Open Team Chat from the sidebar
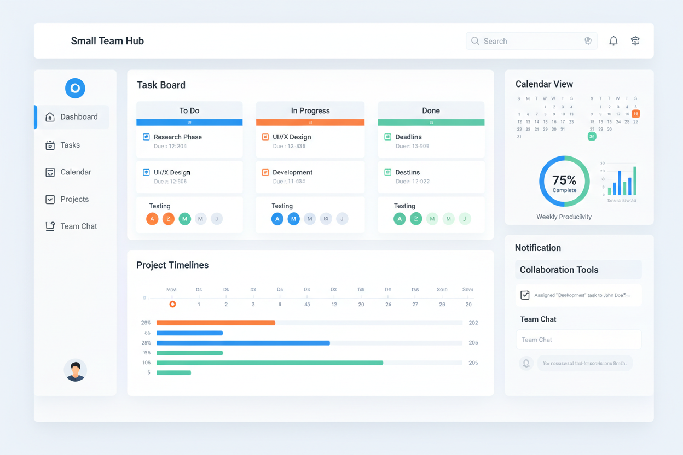This screenshot has width=683, height=455. coord(77,226)
